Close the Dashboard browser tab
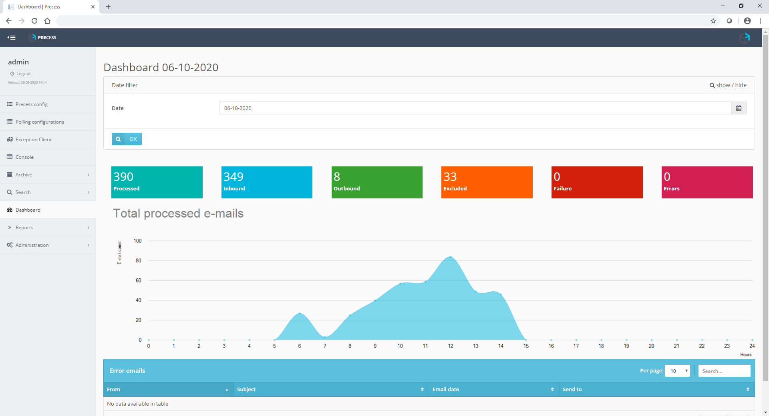 tap(93, 7)
